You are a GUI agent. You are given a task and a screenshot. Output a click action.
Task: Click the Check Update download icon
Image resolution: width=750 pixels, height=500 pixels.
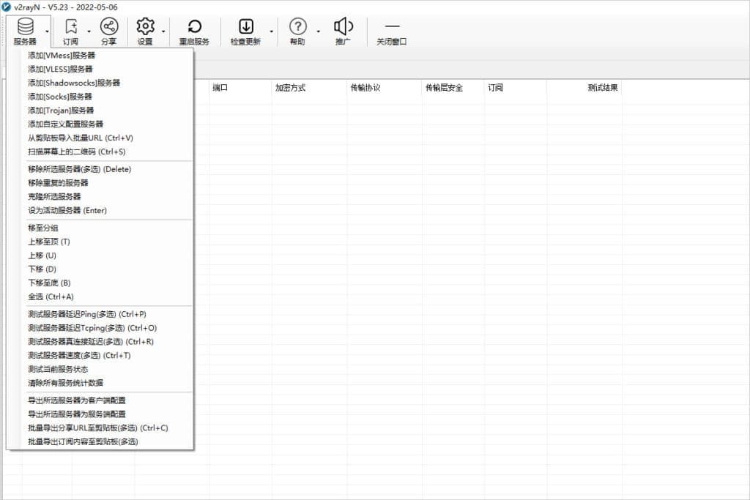pyautogui.click(x=245, y=27)
